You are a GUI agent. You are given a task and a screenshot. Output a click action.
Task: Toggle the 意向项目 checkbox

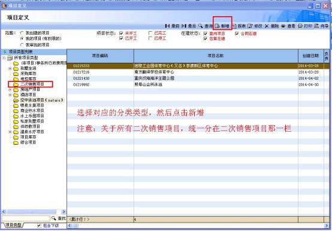pos(205,34)
